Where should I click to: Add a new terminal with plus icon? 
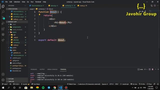[145, 69]
